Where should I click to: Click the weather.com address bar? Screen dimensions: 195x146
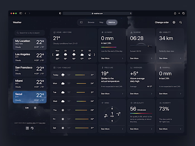(97, 13)
